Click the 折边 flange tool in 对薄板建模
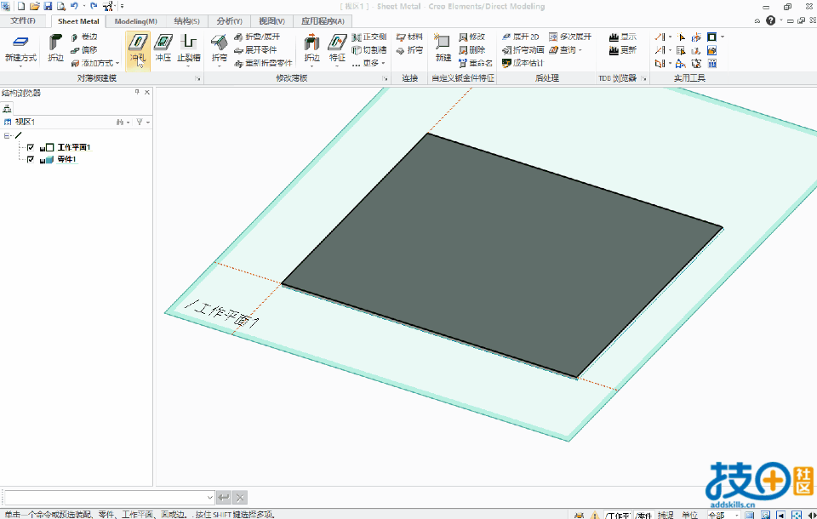Image resolution: width=817 pixels, height=519 pixels. [55, 48]
